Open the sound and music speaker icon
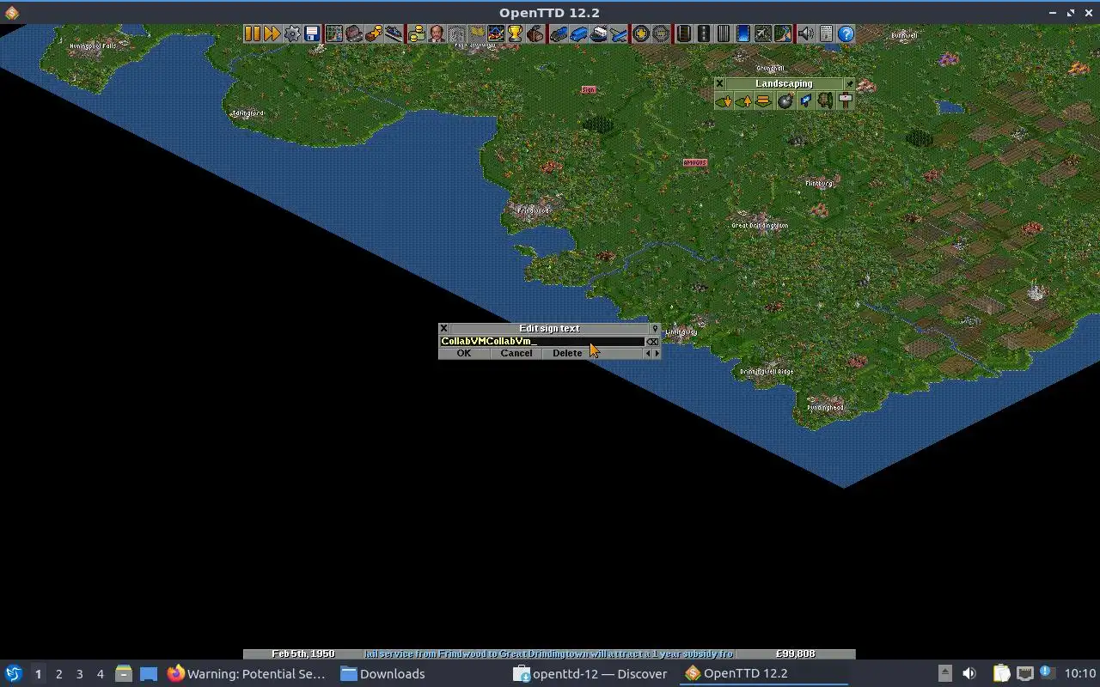Screen dimensions: 1100x687 click(x=806, y=33)
